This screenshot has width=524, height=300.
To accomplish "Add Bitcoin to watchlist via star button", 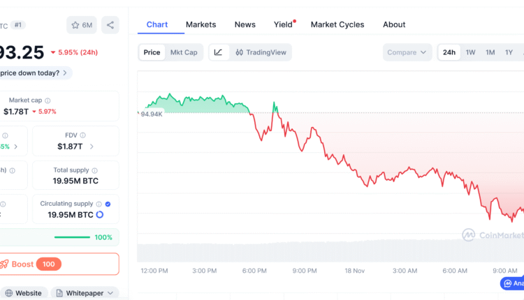I will [82, 25].
